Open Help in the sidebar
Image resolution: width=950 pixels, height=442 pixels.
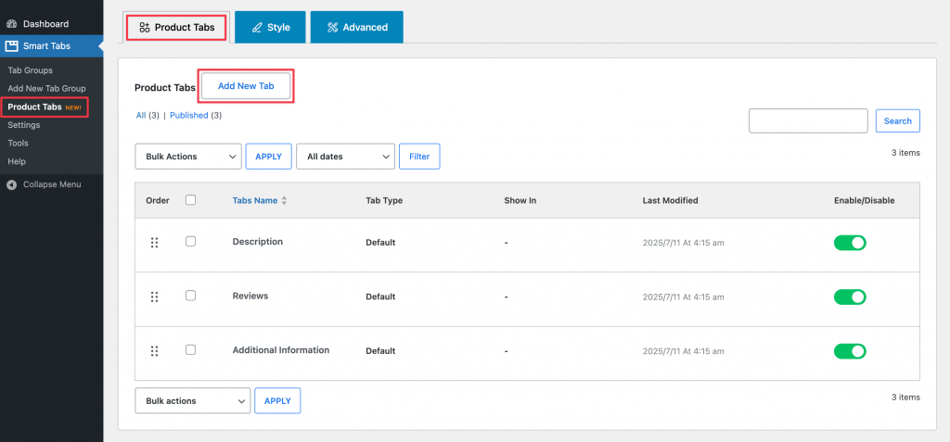17,161
